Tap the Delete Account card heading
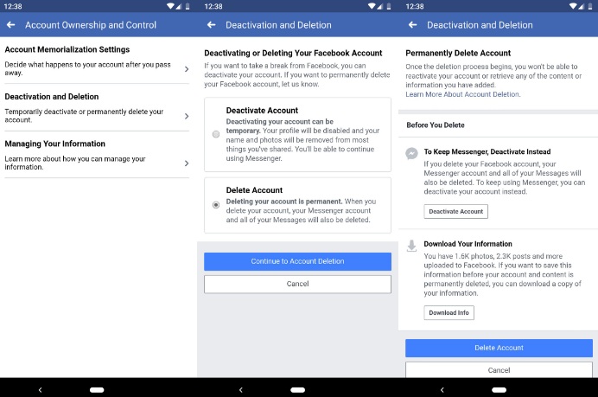Screen dimensions: 598x397 tap(254, 190)
